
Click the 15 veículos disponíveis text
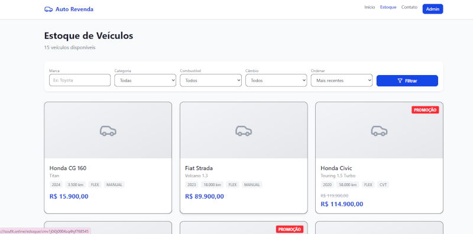pos(70,48)
